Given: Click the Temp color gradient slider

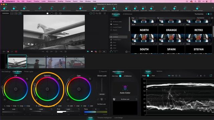Looking at the screenshot, I should click(x=96, y=112).
